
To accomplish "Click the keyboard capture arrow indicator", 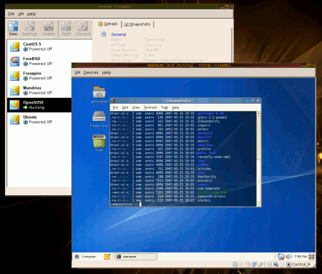I will [x=288, y=264].
